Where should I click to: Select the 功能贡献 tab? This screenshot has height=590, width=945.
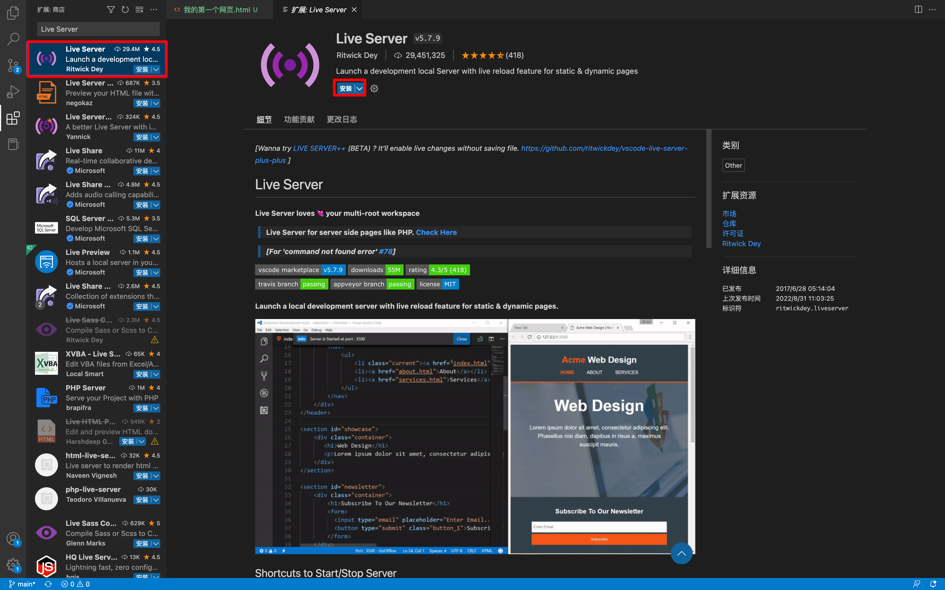[x=299, y=119]
